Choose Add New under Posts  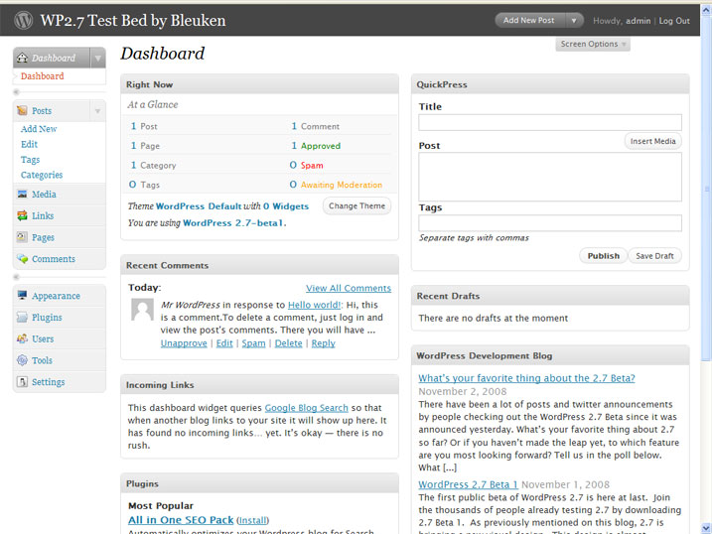pyautogui.click(x=39, y=129)
